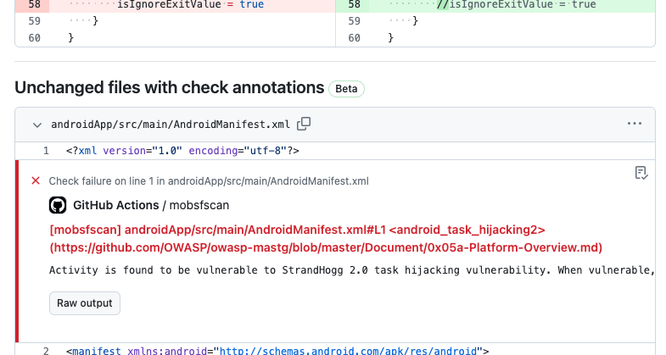Click the annotation feedback icon
666x355 pixels.
641,173
